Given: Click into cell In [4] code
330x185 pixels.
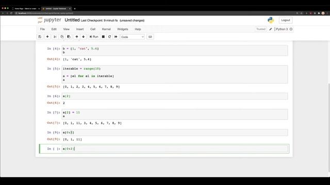Looking at the screenshot, I should pos(175,50).
